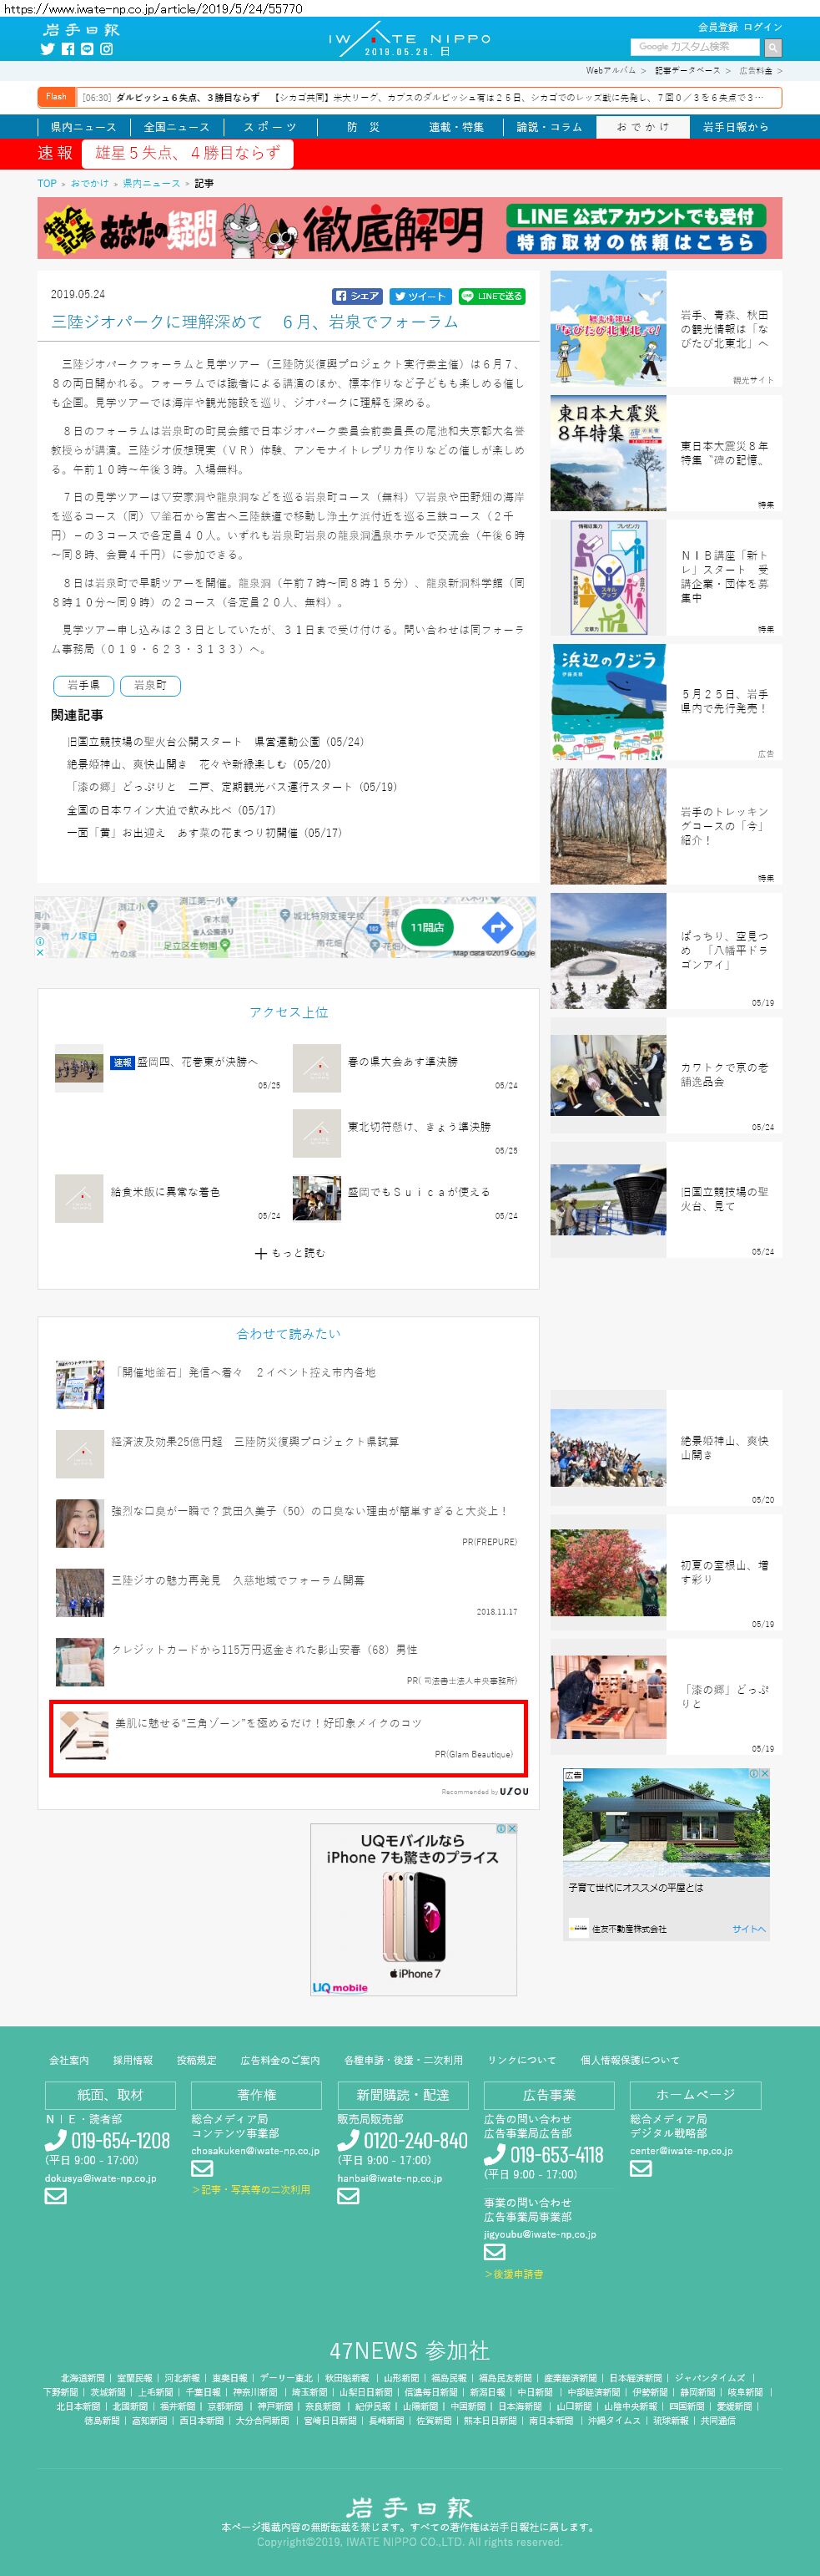Open the 徹底解明 LINE banner
The height and width of the screenshot is (2576, 820).
[410, 228]
